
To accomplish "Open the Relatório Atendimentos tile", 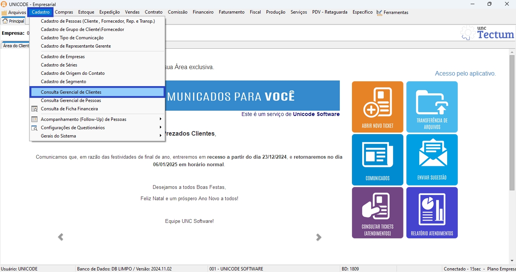I will (x=432, y=212).
